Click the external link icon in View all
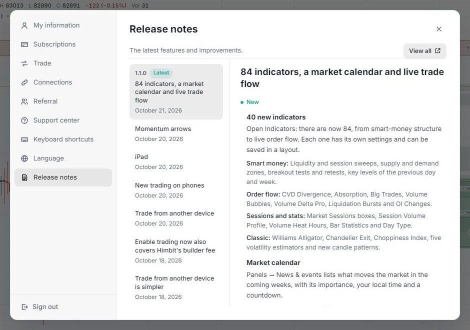The image size is (470, 330). coord(437,50)
